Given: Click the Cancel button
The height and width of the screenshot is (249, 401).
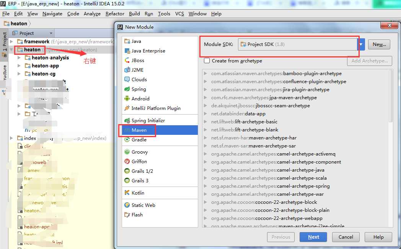Looking at the screenshot, I should [x=346, y=237].
